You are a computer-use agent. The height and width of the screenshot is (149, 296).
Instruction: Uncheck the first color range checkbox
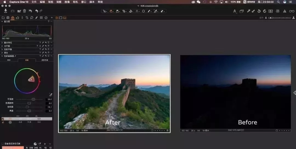[x=3, y=119]
